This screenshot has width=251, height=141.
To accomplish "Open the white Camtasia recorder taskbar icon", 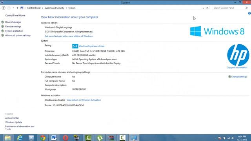I will point(122,138).
